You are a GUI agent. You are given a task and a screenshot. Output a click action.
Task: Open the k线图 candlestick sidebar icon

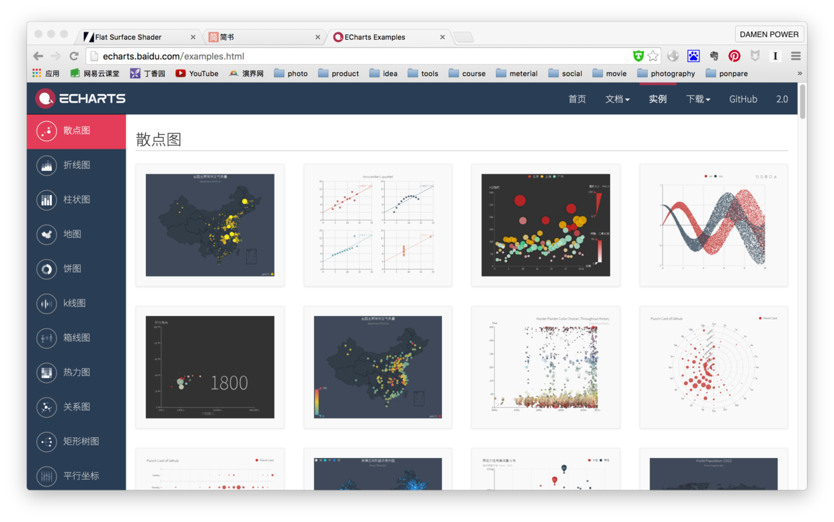(x=46, y=303)
